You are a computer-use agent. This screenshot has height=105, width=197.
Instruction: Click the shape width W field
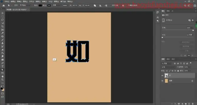pyautogui.click(x=75, y=6)
